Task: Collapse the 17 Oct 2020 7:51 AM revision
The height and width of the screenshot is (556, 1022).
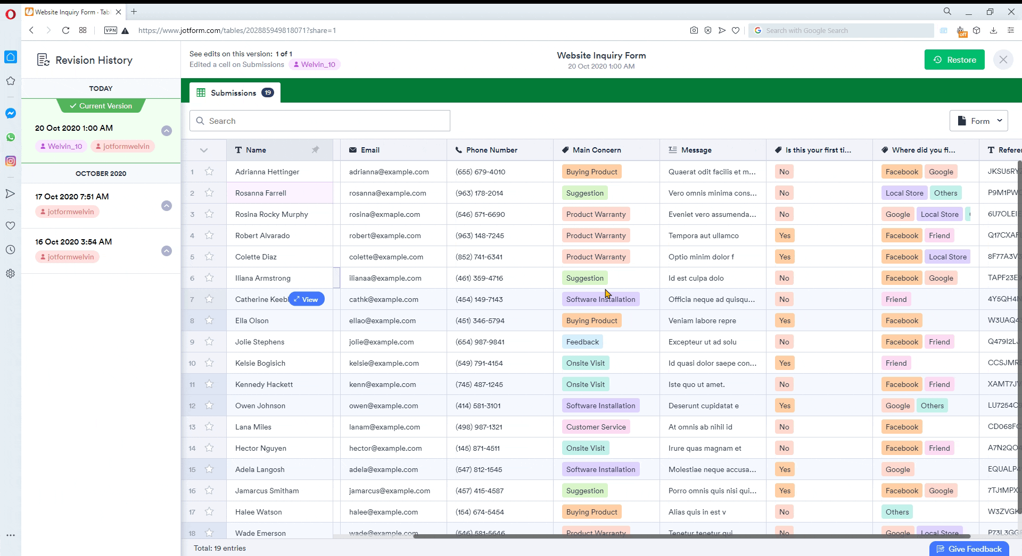Action: coord(167,206)
